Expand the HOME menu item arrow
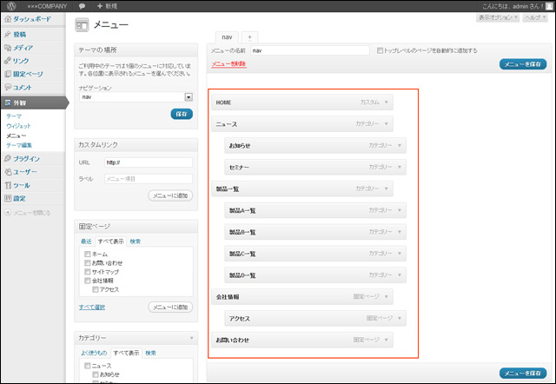 click(x=387, y=103)
